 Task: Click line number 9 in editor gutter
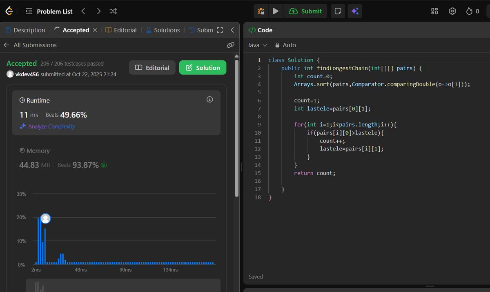click(x=259, y=125)
